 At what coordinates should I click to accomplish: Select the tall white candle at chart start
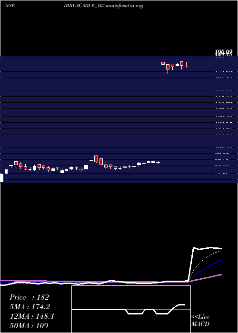(x=1, y=177)
